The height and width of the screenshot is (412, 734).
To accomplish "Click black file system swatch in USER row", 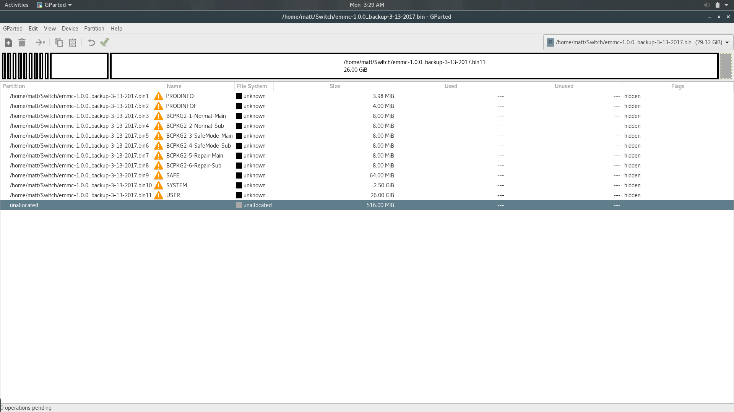I will [239, 195].
